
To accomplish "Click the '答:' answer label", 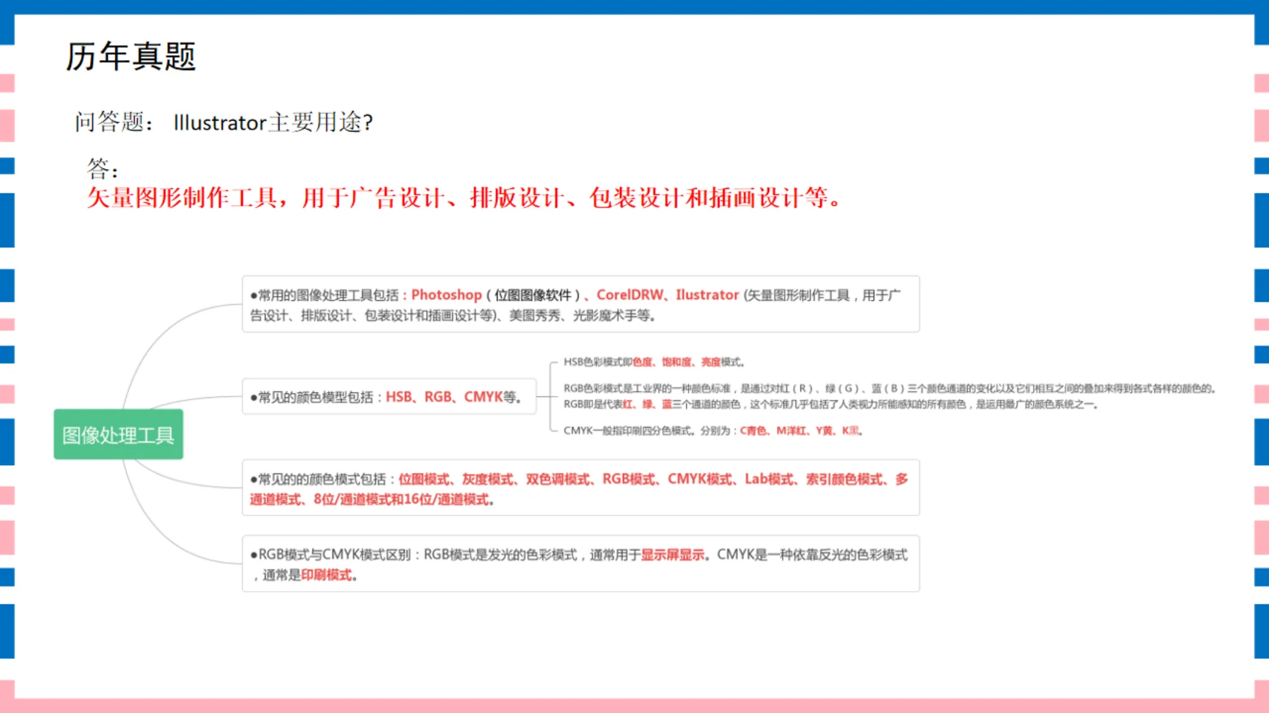I will [102, 169].
